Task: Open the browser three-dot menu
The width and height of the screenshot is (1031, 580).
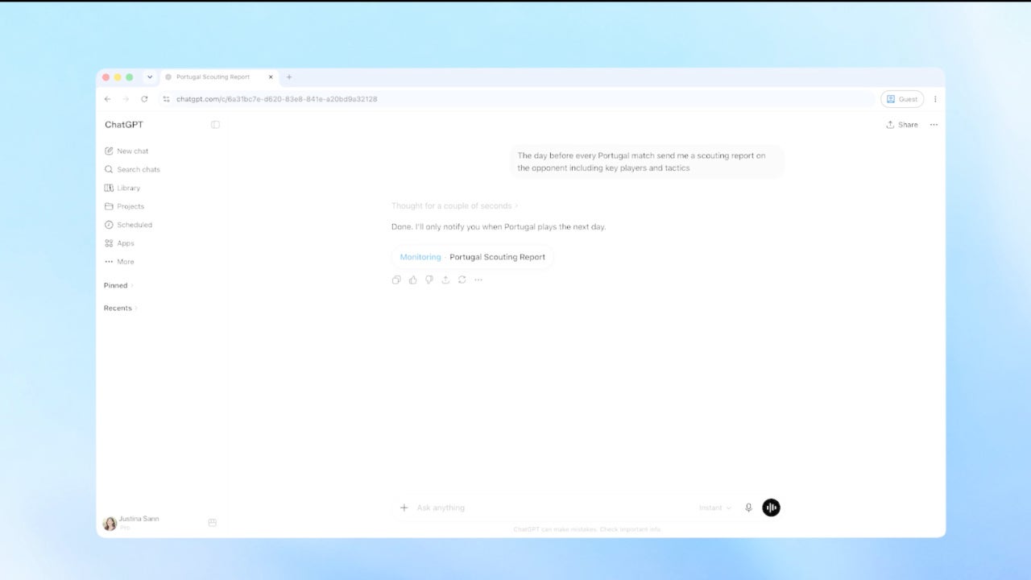Action: [935, 99]
